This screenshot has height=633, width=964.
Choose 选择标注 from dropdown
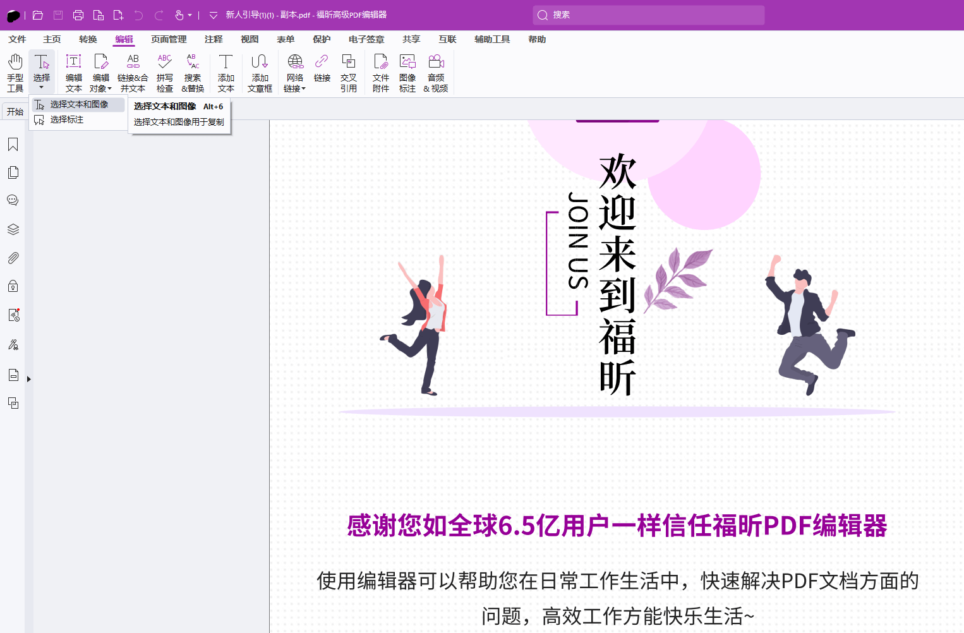tap(78, 119)
